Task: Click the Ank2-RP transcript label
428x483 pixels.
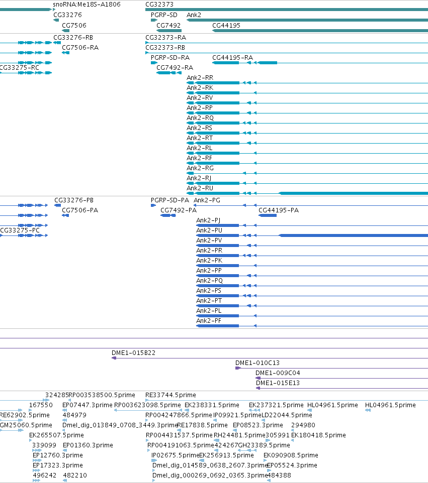Action: pyautogui.click(x=200, y=108)
